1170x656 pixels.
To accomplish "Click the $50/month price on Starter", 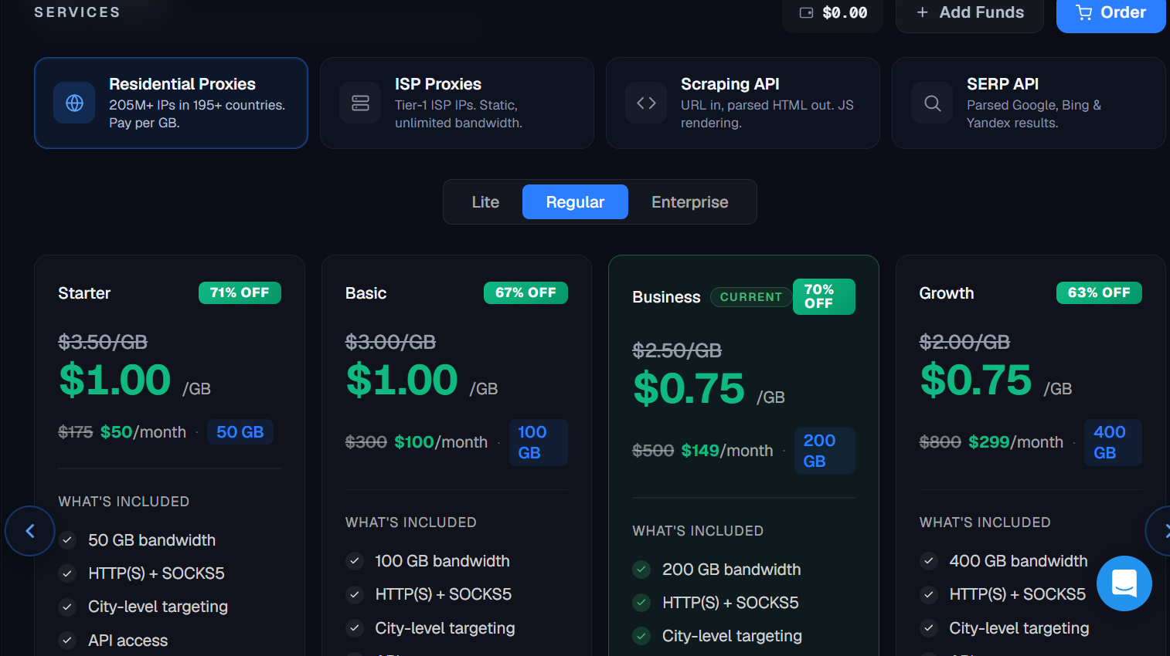I will pos(143,432).
